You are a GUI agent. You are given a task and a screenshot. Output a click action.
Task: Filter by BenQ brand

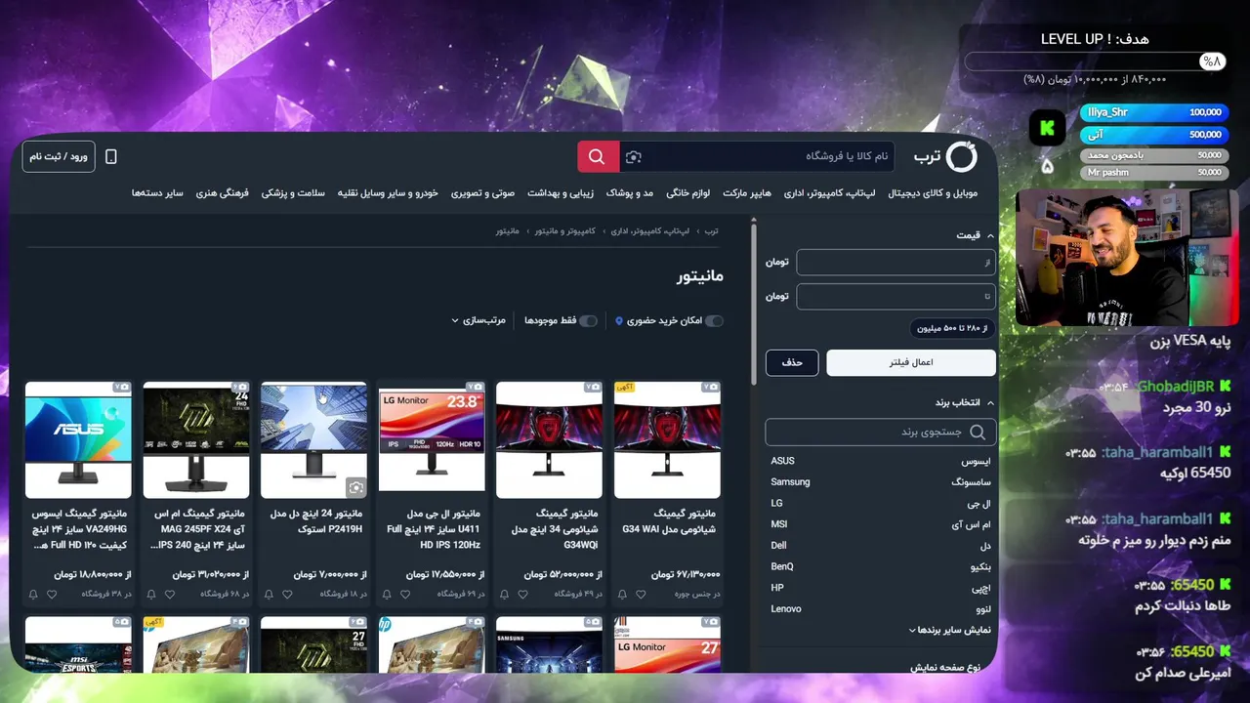(x=880, y=566)
